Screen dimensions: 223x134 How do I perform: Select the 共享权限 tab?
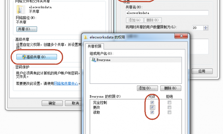(95, 47)
